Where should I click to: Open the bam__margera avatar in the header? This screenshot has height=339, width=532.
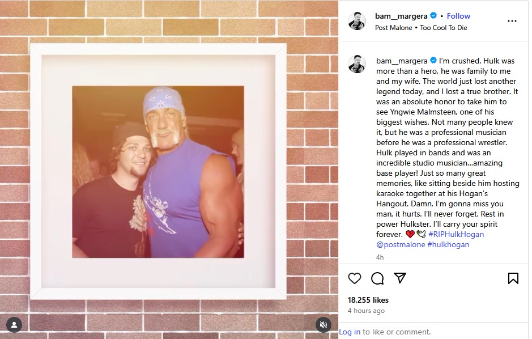[x=357, y=21]
